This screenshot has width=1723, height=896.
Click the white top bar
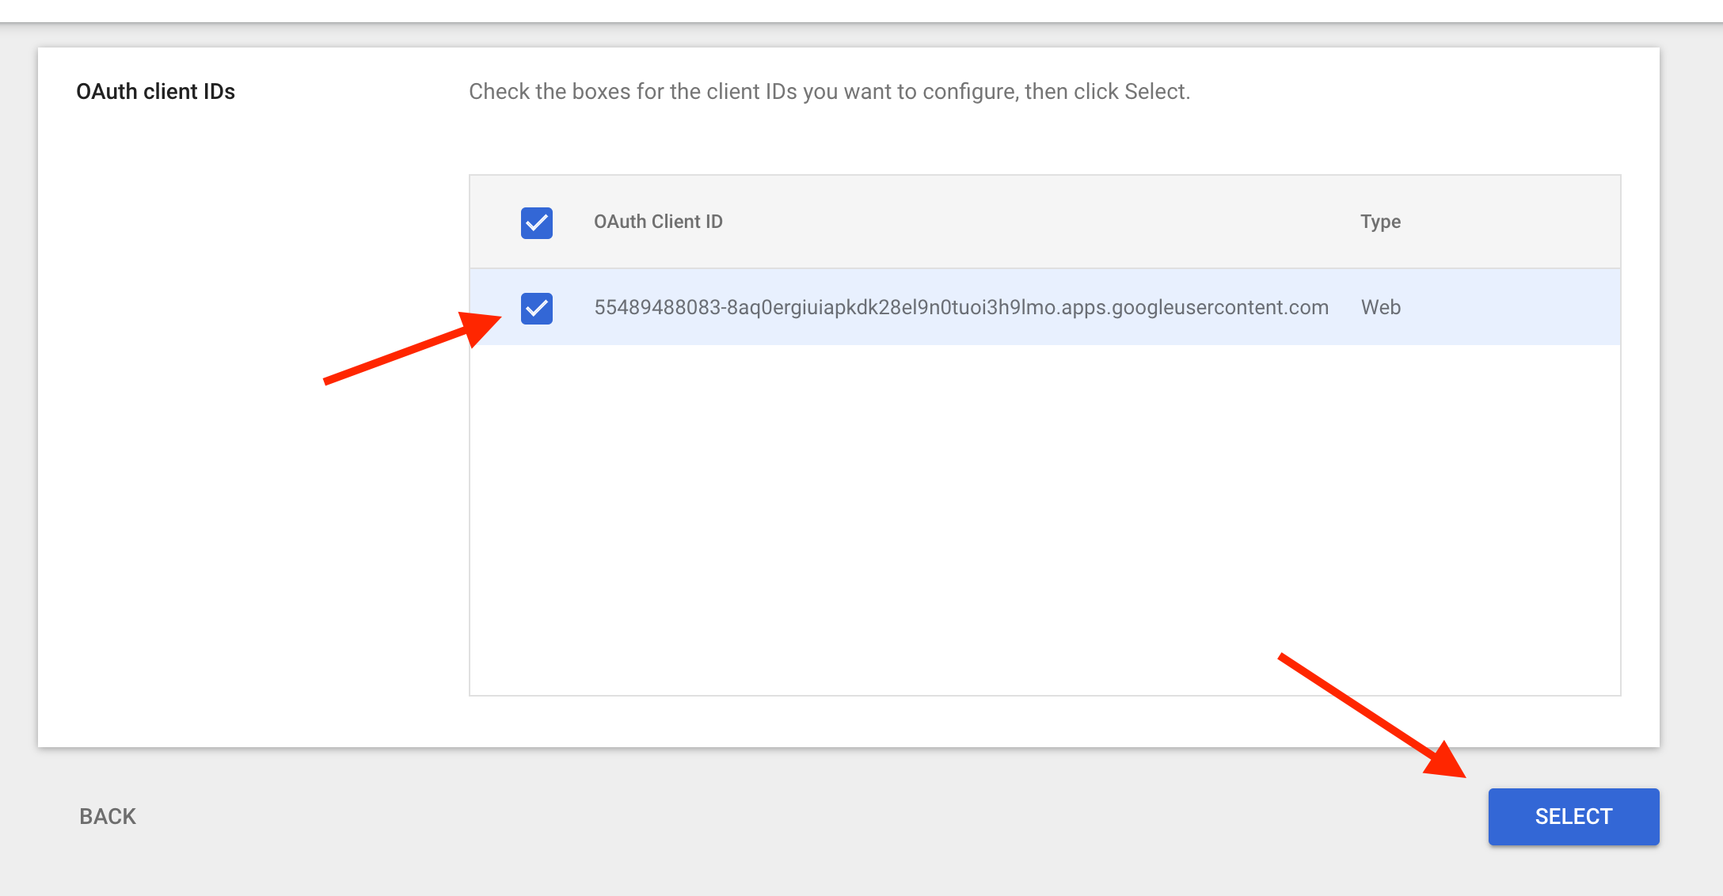(861, 10)
